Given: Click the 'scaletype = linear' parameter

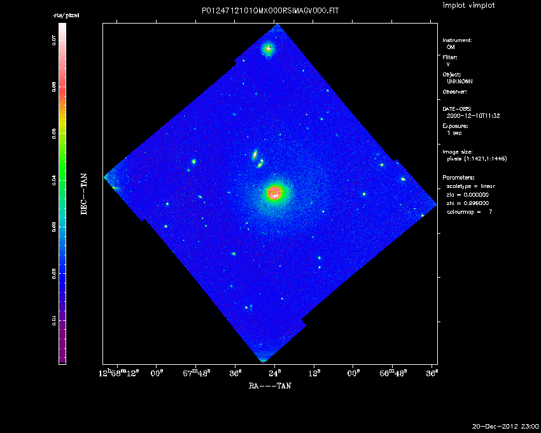Looking at the screenshot, I should pyautogui.click(x=471, y=186).
